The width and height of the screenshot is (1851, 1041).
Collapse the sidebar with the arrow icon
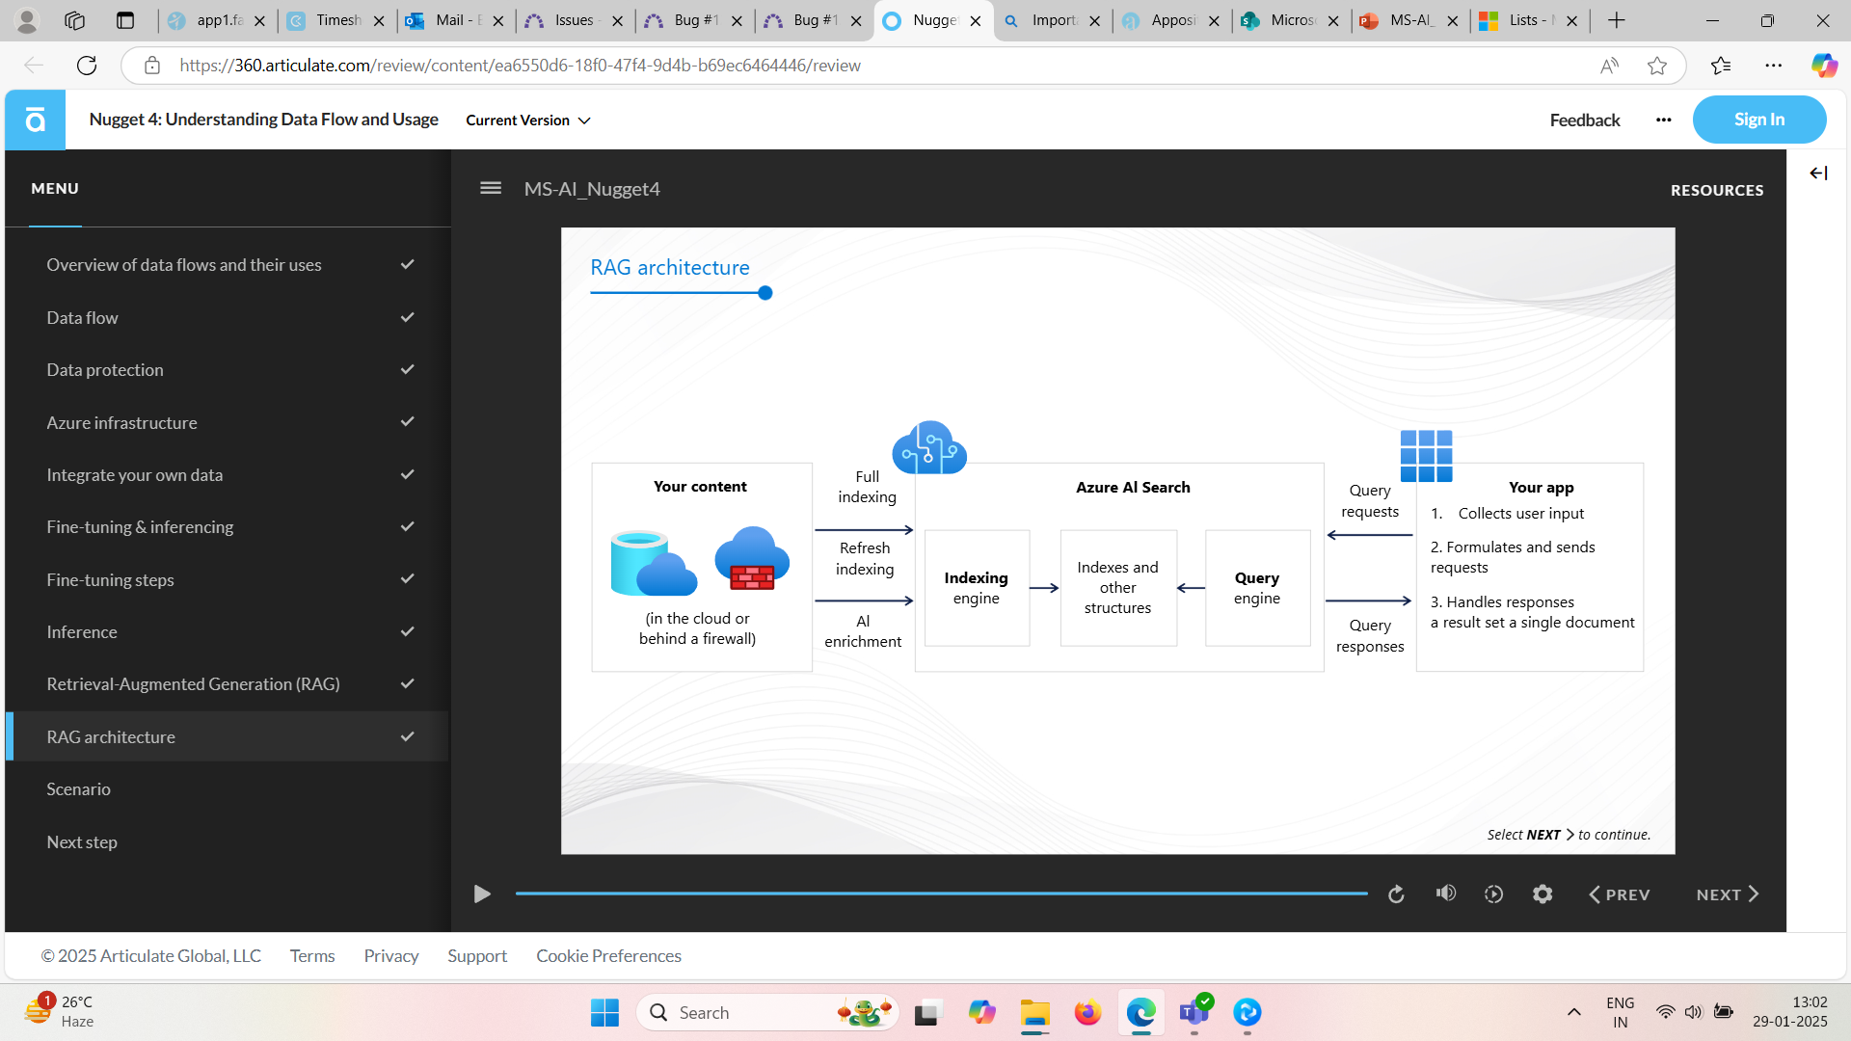1818,173
